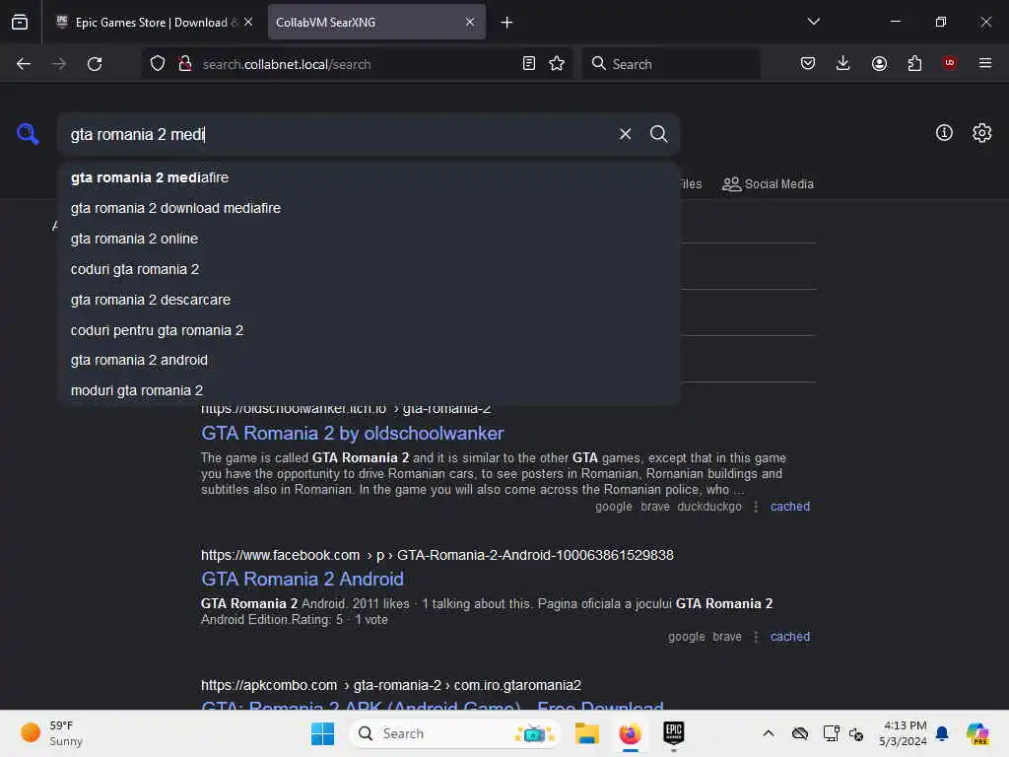The width and height of the screenshot is (1009, 757).
Task: Click the SearXNG logo icon
Action: point(27,134)
